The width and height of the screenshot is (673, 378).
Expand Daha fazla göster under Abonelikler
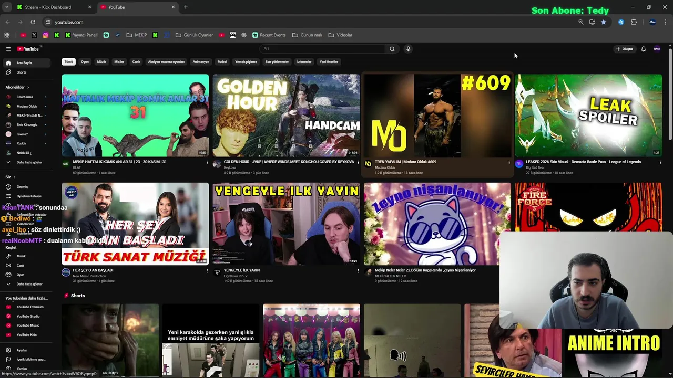click(26, 162)
